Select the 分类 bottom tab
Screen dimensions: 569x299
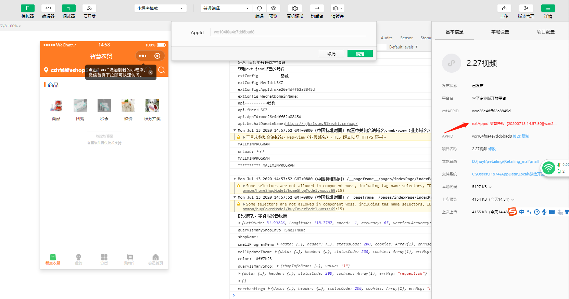pos(104,259)
